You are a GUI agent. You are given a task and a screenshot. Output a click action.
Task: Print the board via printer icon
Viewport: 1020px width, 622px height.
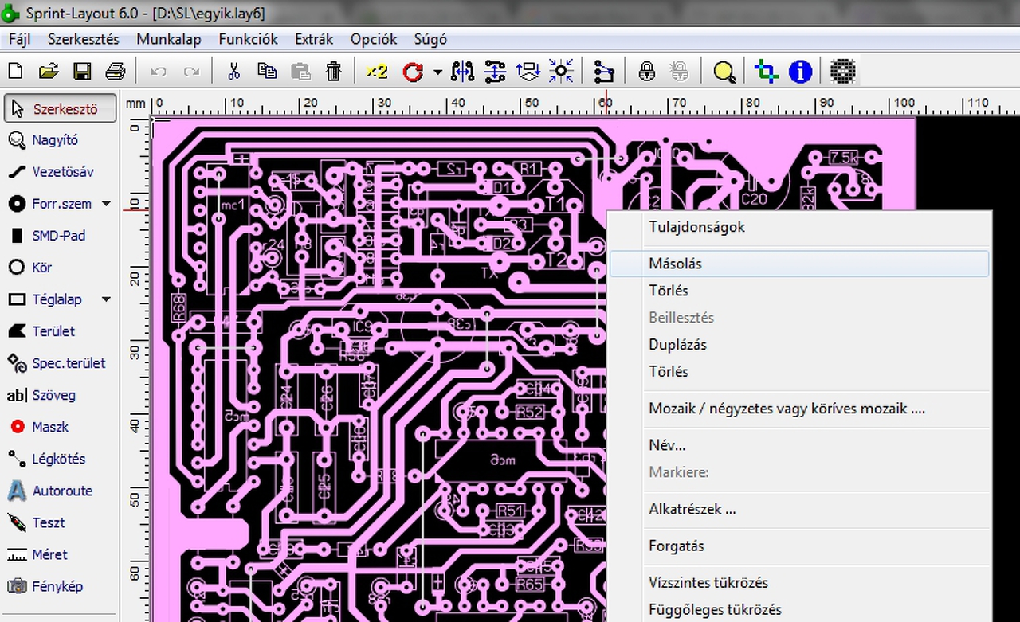tap(116, 72)
